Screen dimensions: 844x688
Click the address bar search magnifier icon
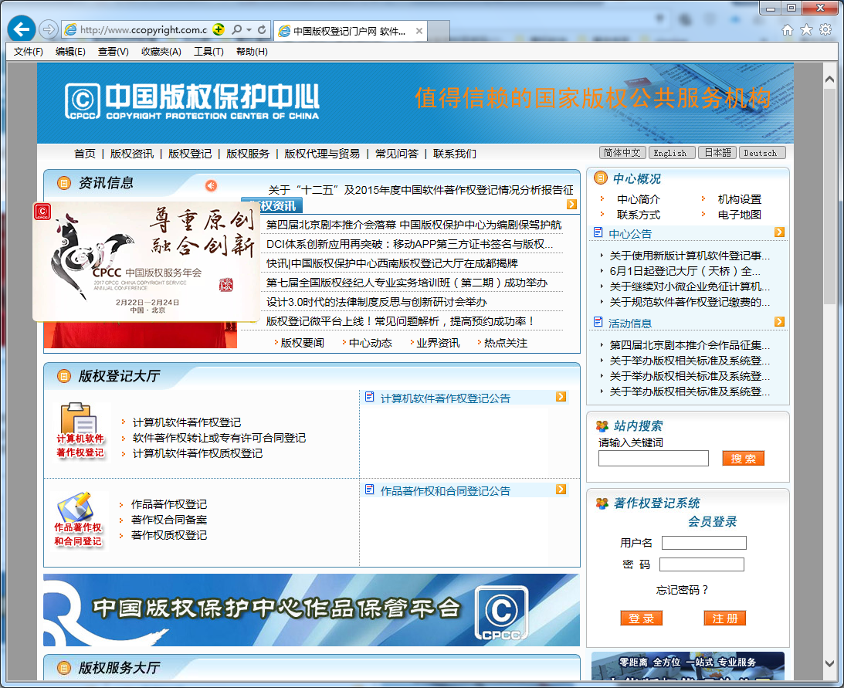(236, 29)
